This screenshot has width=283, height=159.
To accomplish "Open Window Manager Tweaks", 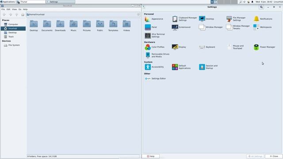I will coord(238,27).
